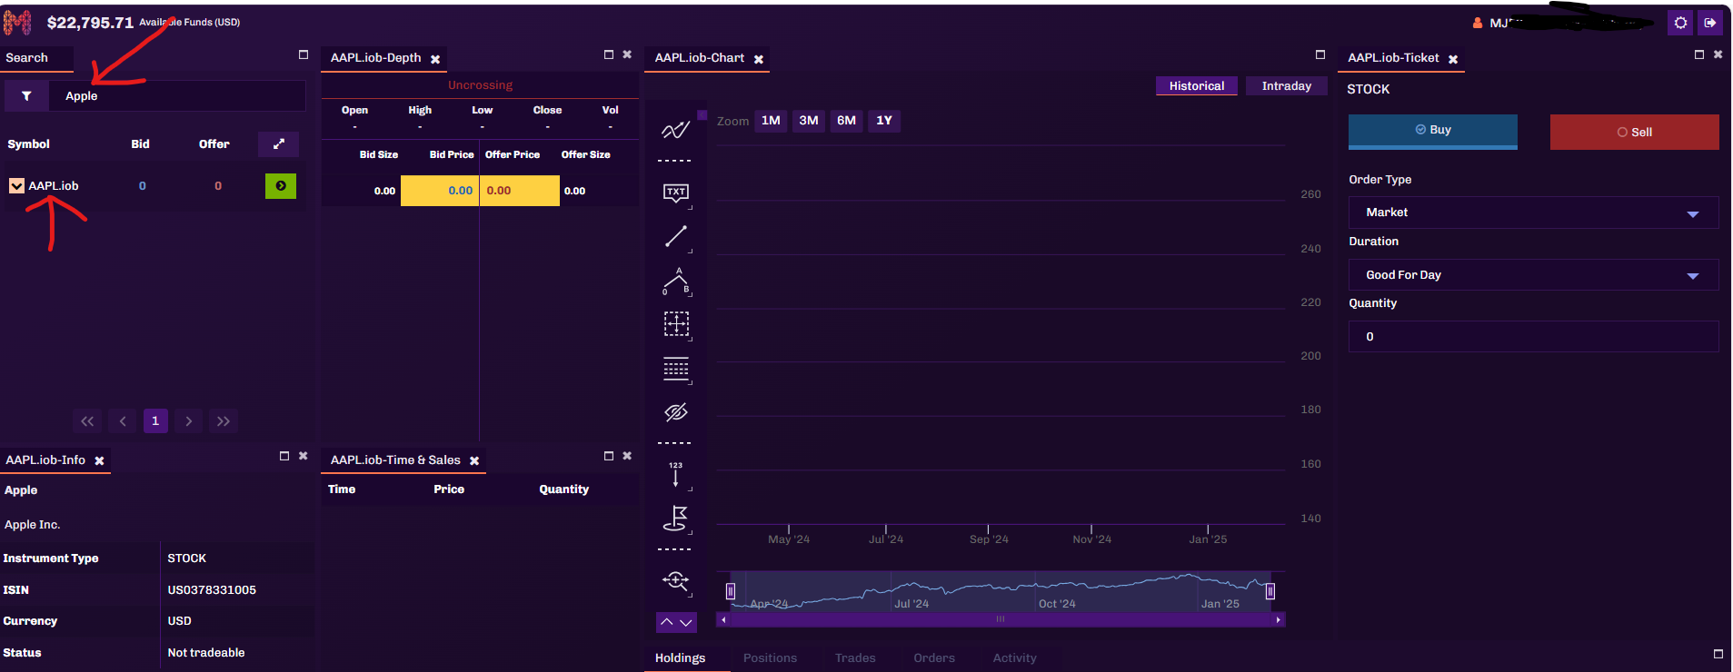Open the Good For Day duration dropdown

(x=1533, y=275)
